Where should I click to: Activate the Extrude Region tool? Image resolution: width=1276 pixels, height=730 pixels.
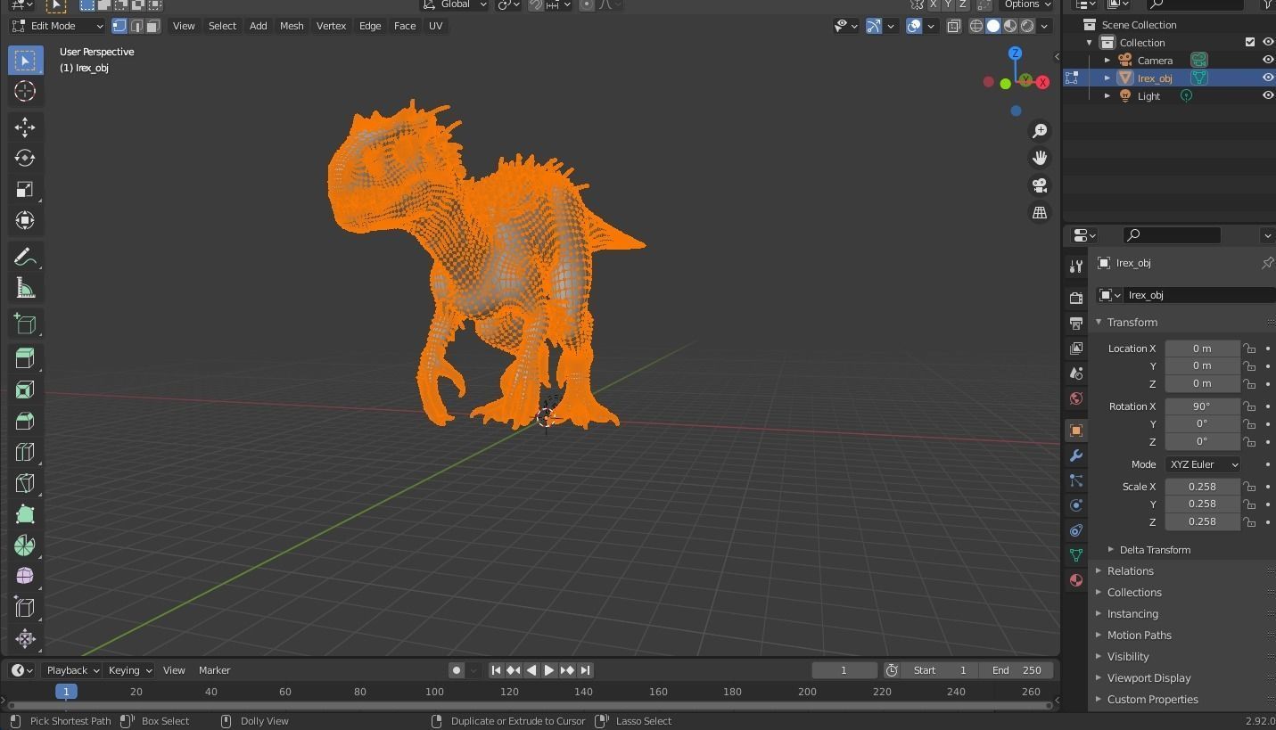(25, 358)
